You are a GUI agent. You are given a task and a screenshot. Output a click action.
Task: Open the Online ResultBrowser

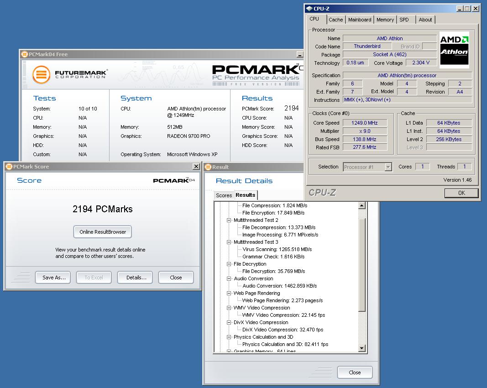(103, 232)
